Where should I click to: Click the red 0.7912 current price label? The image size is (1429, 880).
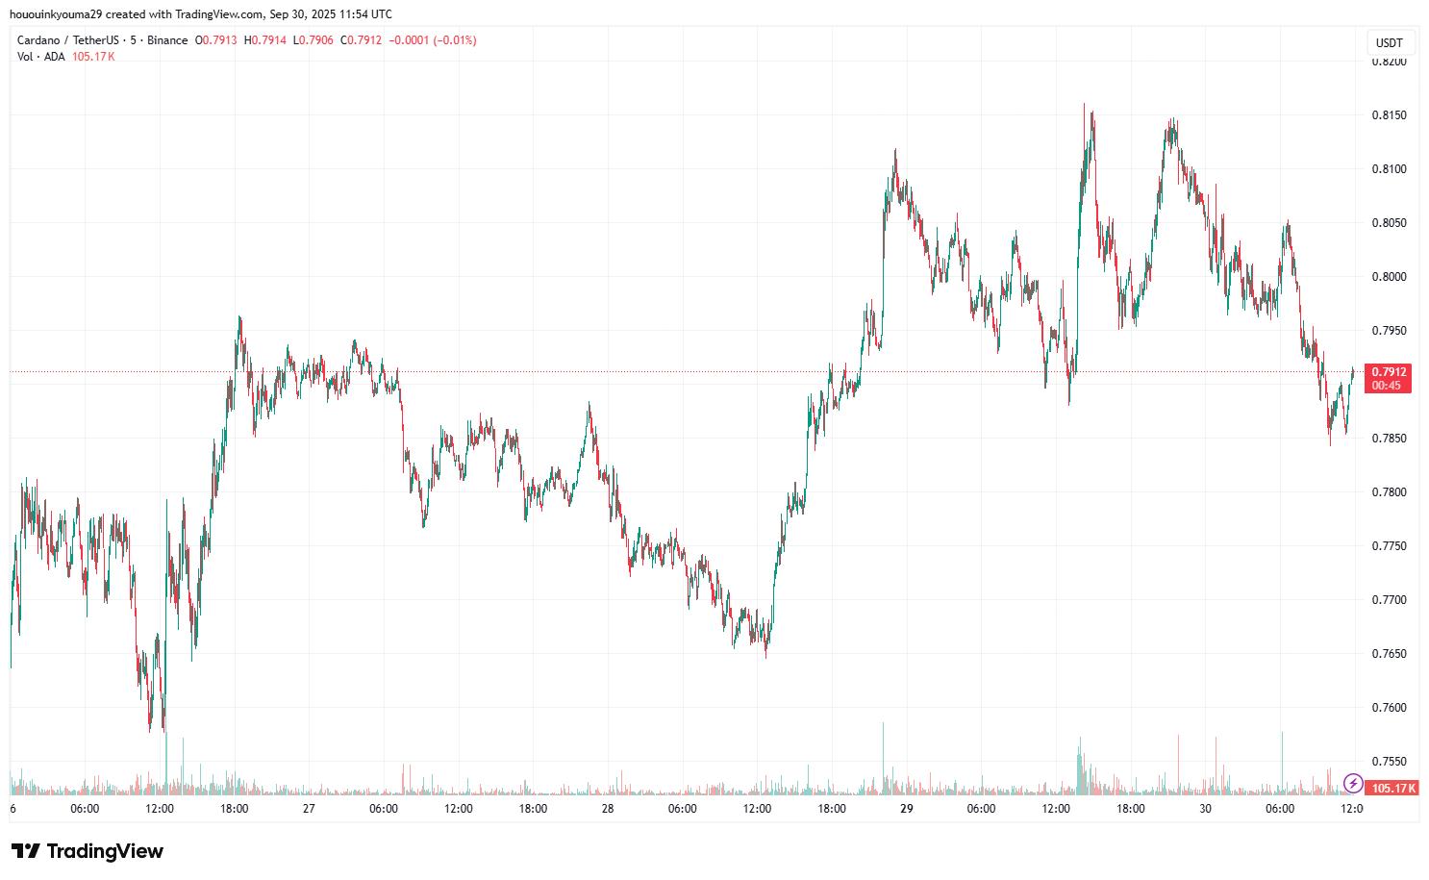[1389, 372]
